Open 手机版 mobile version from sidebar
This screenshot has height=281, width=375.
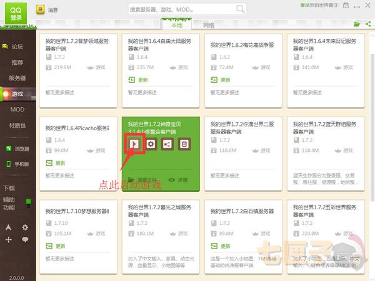(x=17, y=164)
